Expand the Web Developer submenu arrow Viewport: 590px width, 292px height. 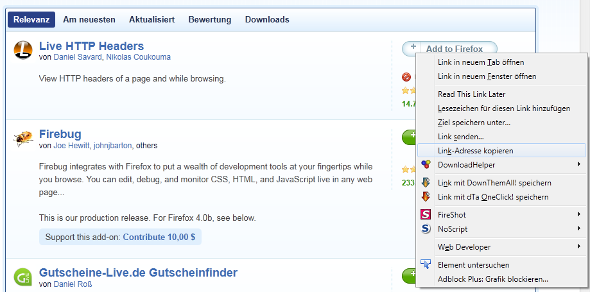pos(579,246)
